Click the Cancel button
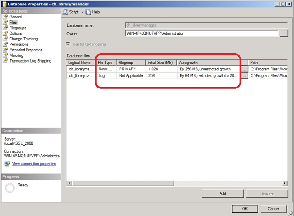The width and height of the screenshot is (294, 216). [x=274, y=209]
